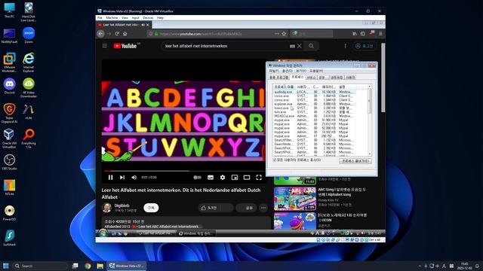Sort by process image name column

pos(285,87)
